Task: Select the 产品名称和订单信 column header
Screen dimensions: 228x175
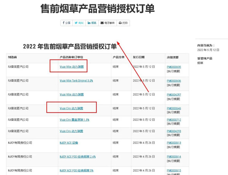Action: click(71, 57)
